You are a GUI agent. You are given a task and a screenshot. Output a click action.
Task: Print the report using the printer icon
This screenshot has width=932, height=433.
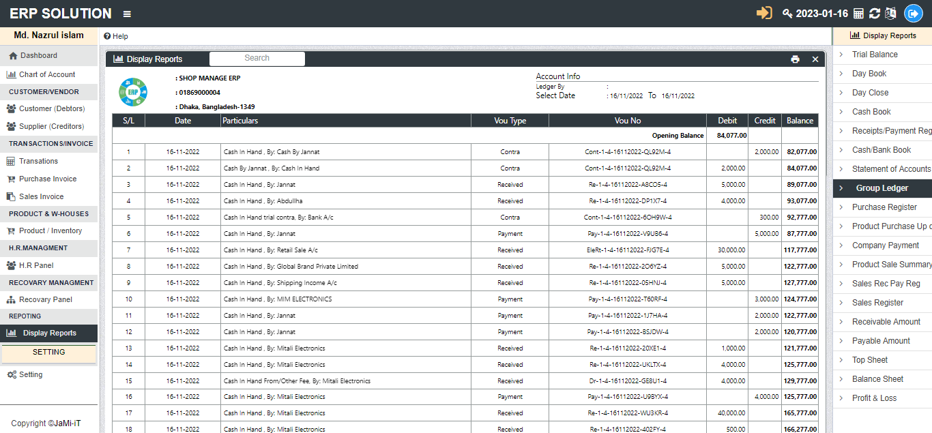point(795,59)
